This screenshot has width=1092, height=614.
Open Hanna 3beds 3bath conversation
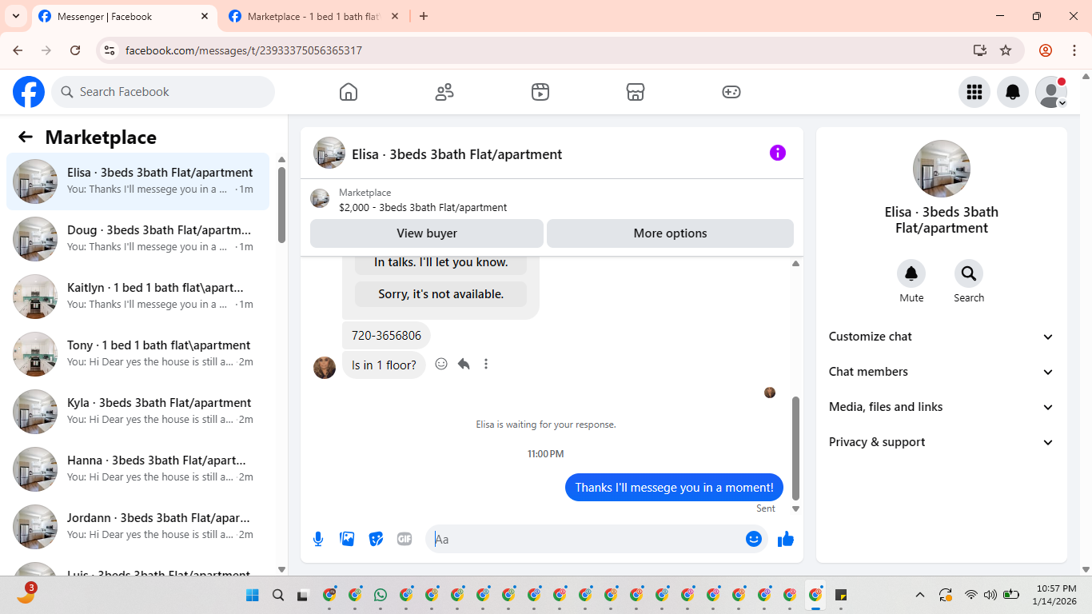point(138,469)
